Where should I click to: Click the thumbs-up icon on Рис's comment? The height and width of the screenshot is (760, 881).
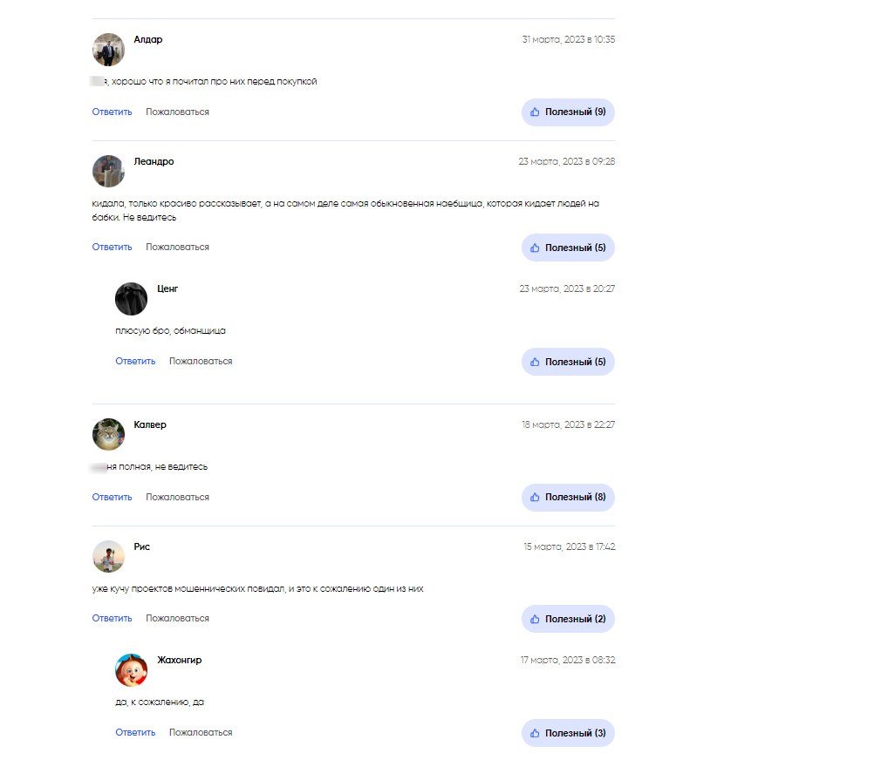click(535, 619)
